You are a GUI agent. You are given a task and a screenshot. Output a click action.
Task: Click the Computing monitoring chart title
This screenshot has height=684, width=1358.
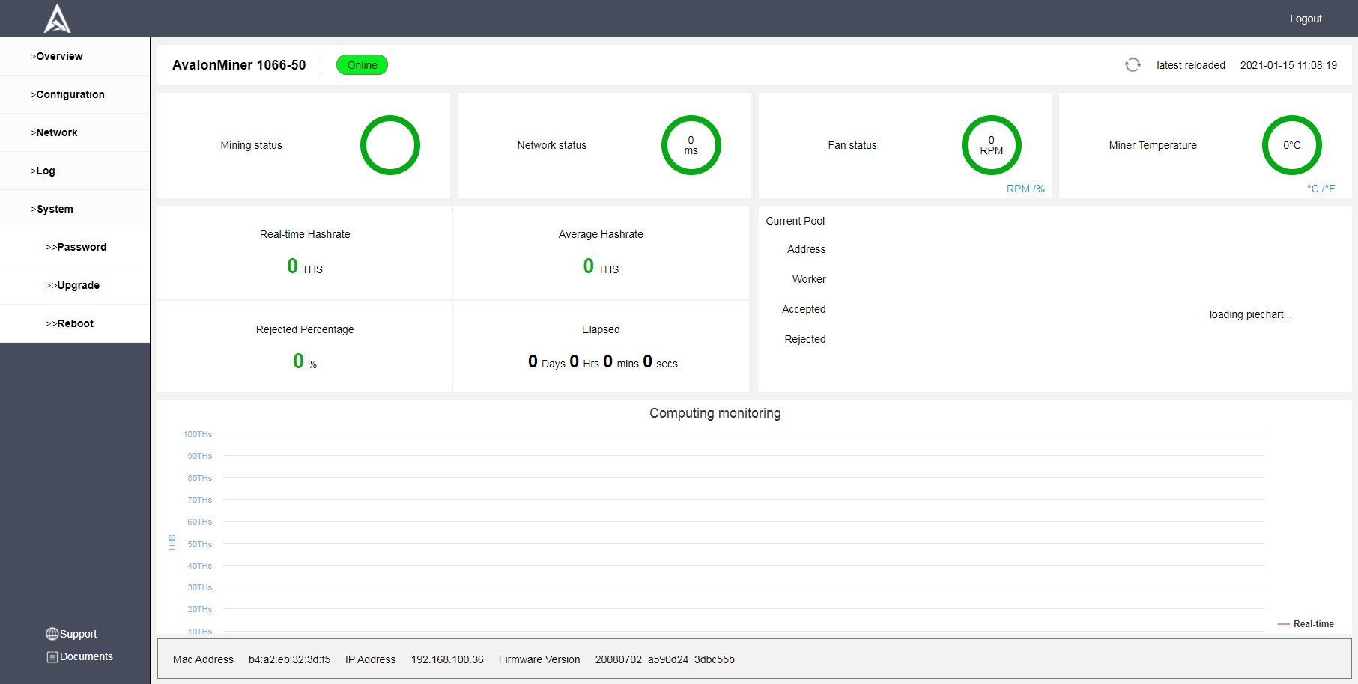click(x=715, y=413)
